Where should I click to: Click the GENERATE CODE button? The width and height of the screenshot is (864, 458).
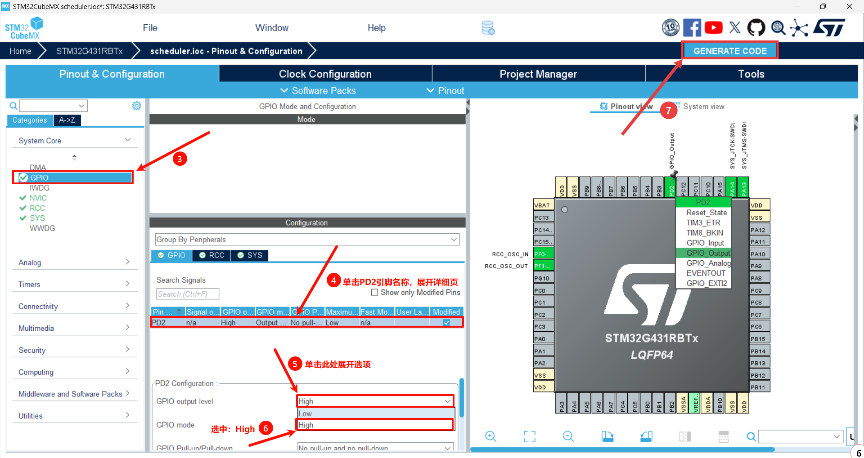(730, 51)
